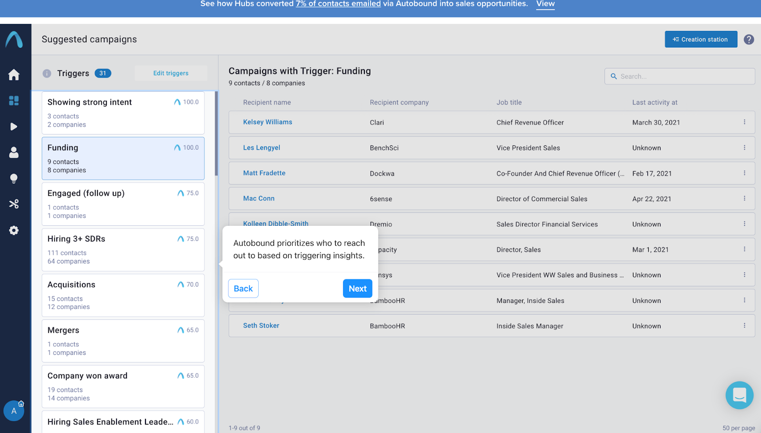Open the dashboard grid icon in sidebar
Screen dimensions: 761x433
(14, 101)
